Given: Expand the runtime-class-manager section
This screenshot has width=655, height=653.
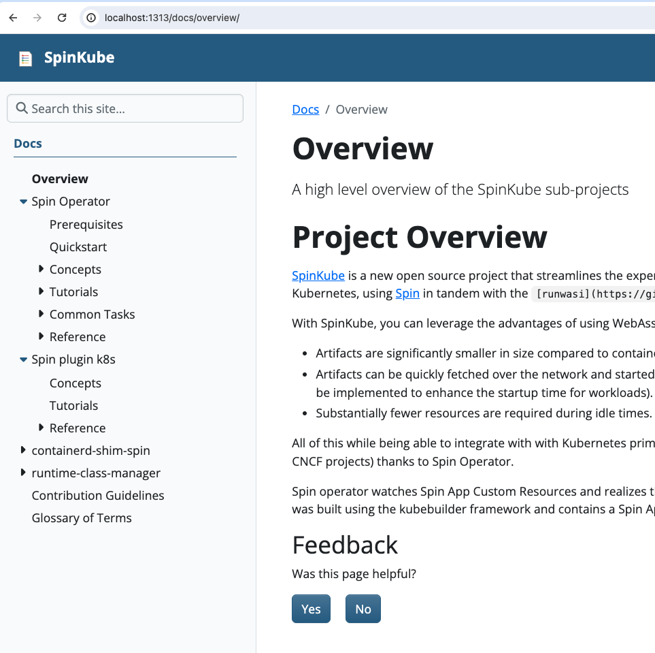Looking at the screenshot, I should pos(23,473).
